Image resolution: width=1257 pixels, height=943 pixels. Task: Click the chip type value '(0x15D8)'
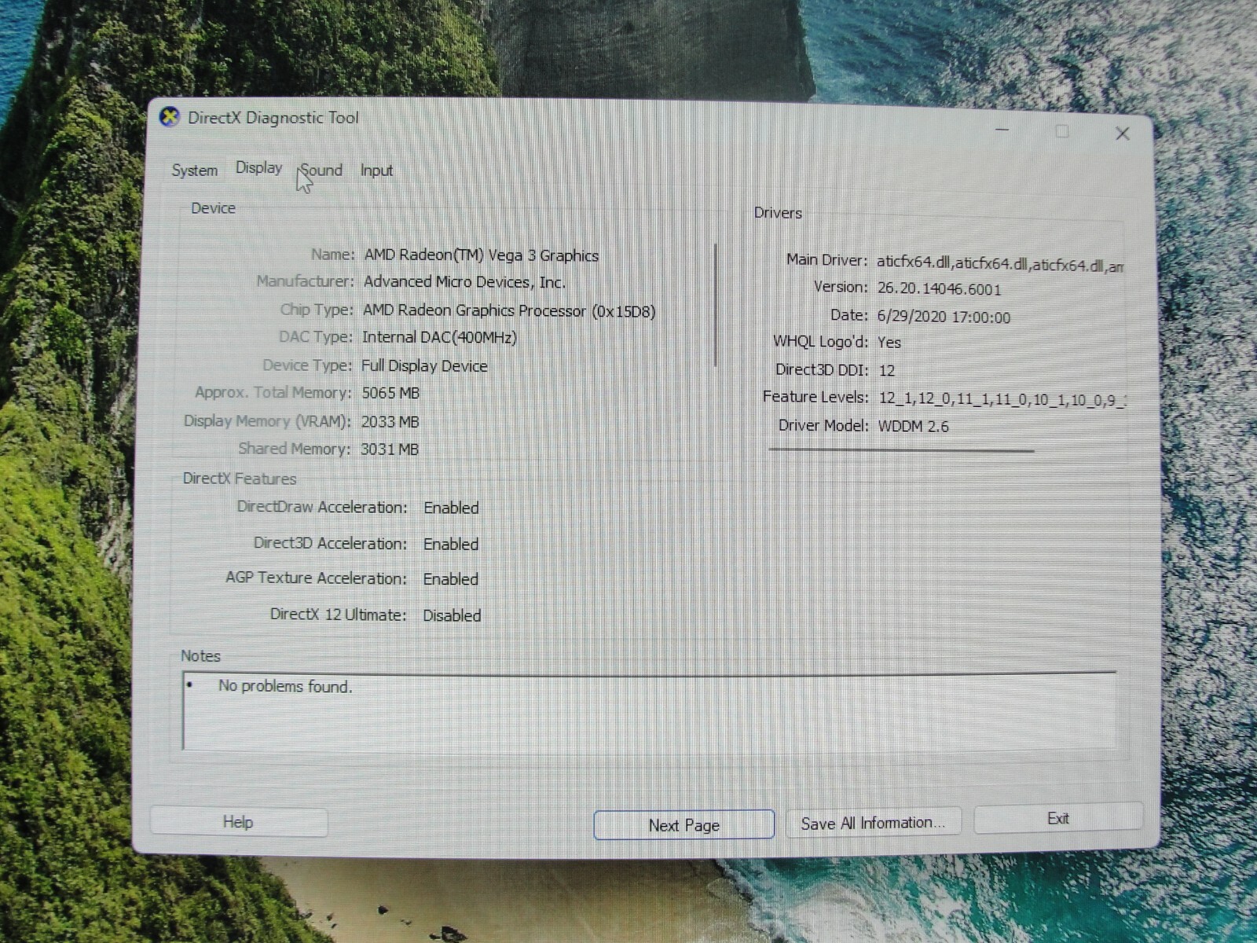point(624,311)
